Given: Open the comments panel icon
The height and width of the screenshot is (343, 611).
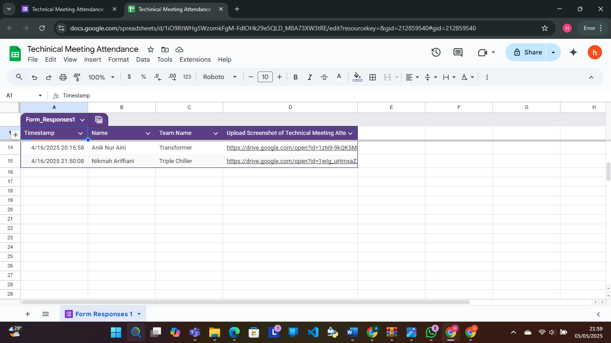Looking at the screenshot, I should coord(458,52).
